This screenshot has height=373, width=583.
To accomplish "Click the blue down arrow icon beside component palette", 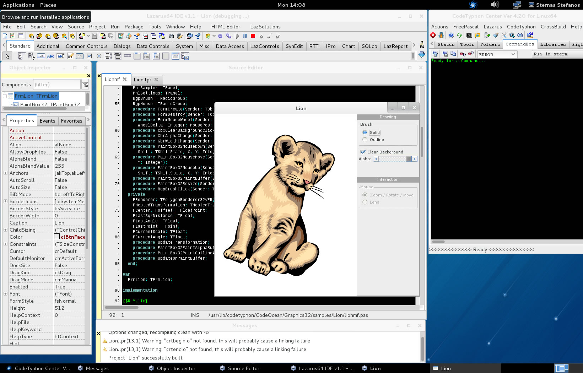I will [422, 54].
